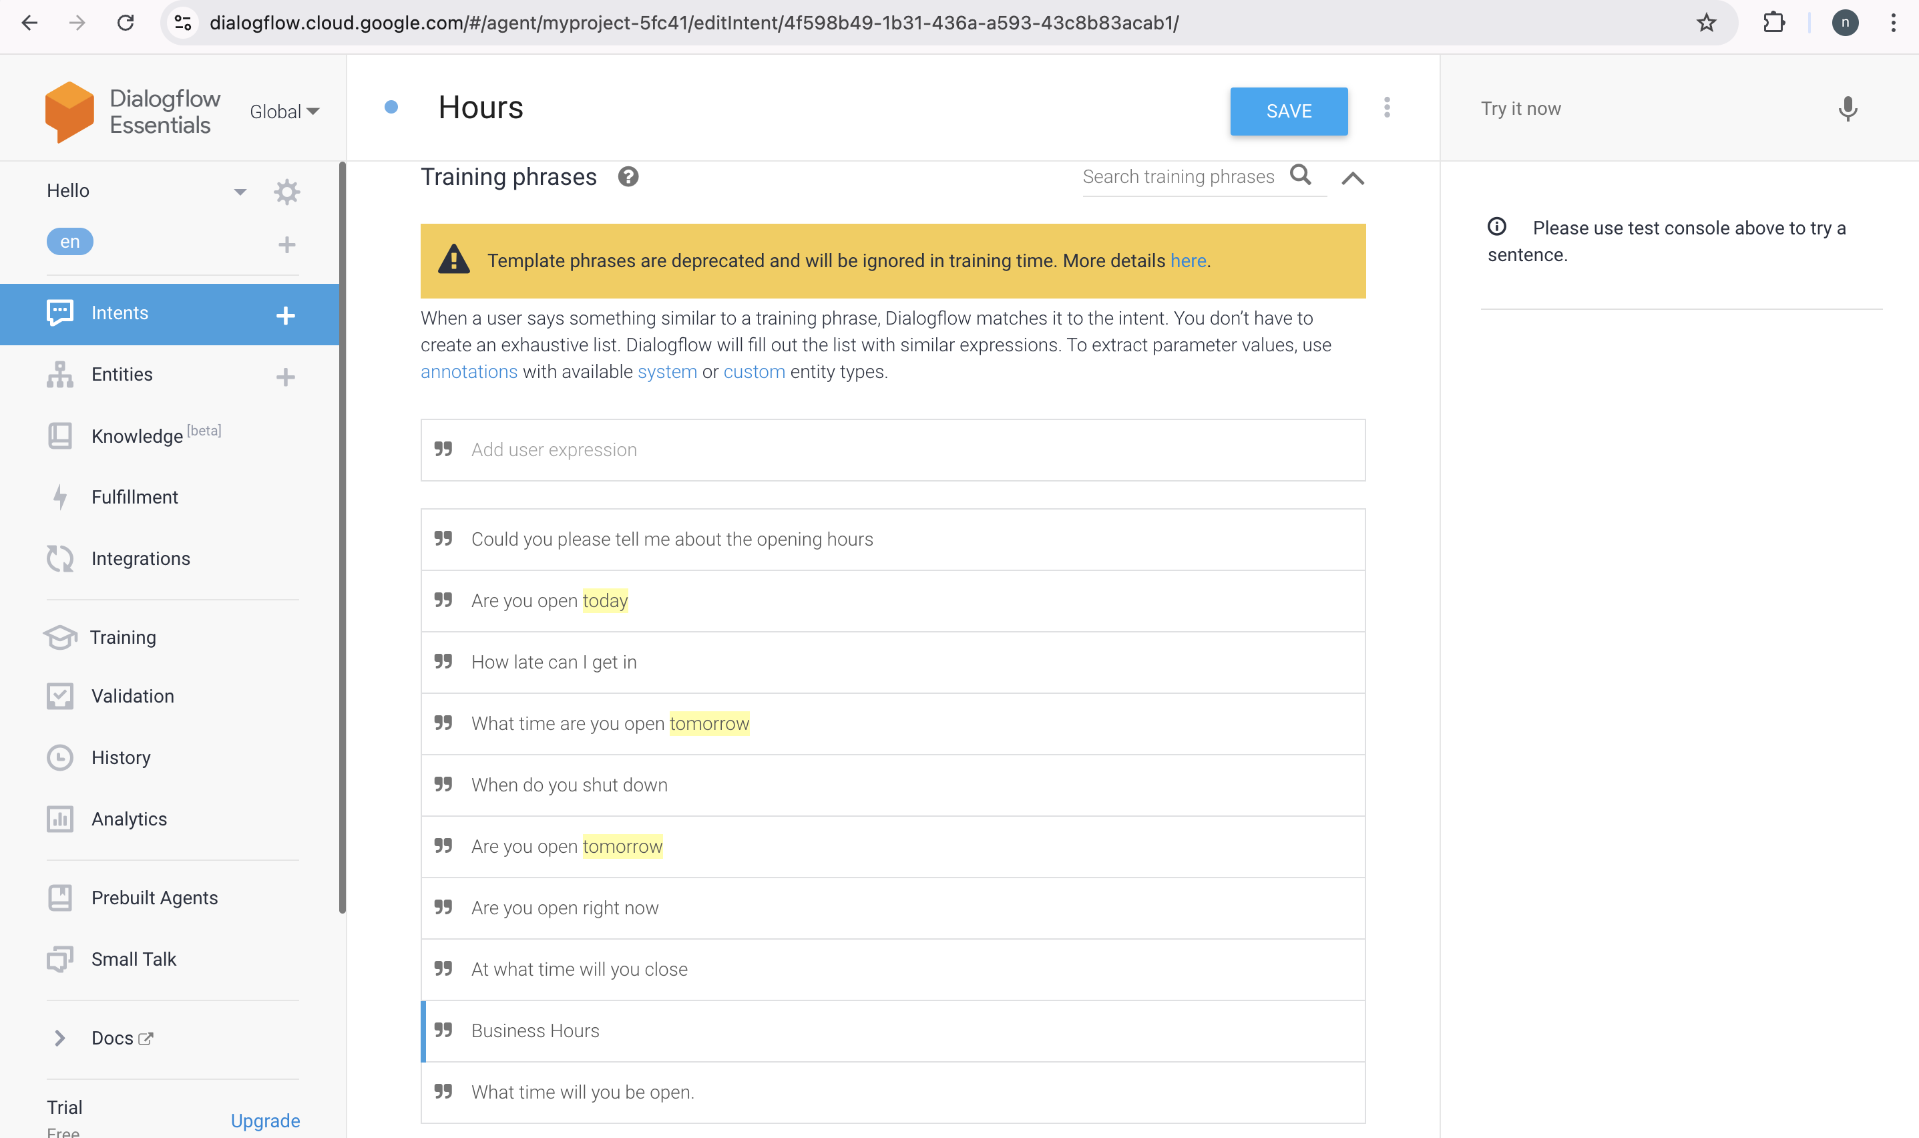This screenshot has height=1138, width=1919.
Task: Open the Training phrases help icon
Action: (628, 177)
